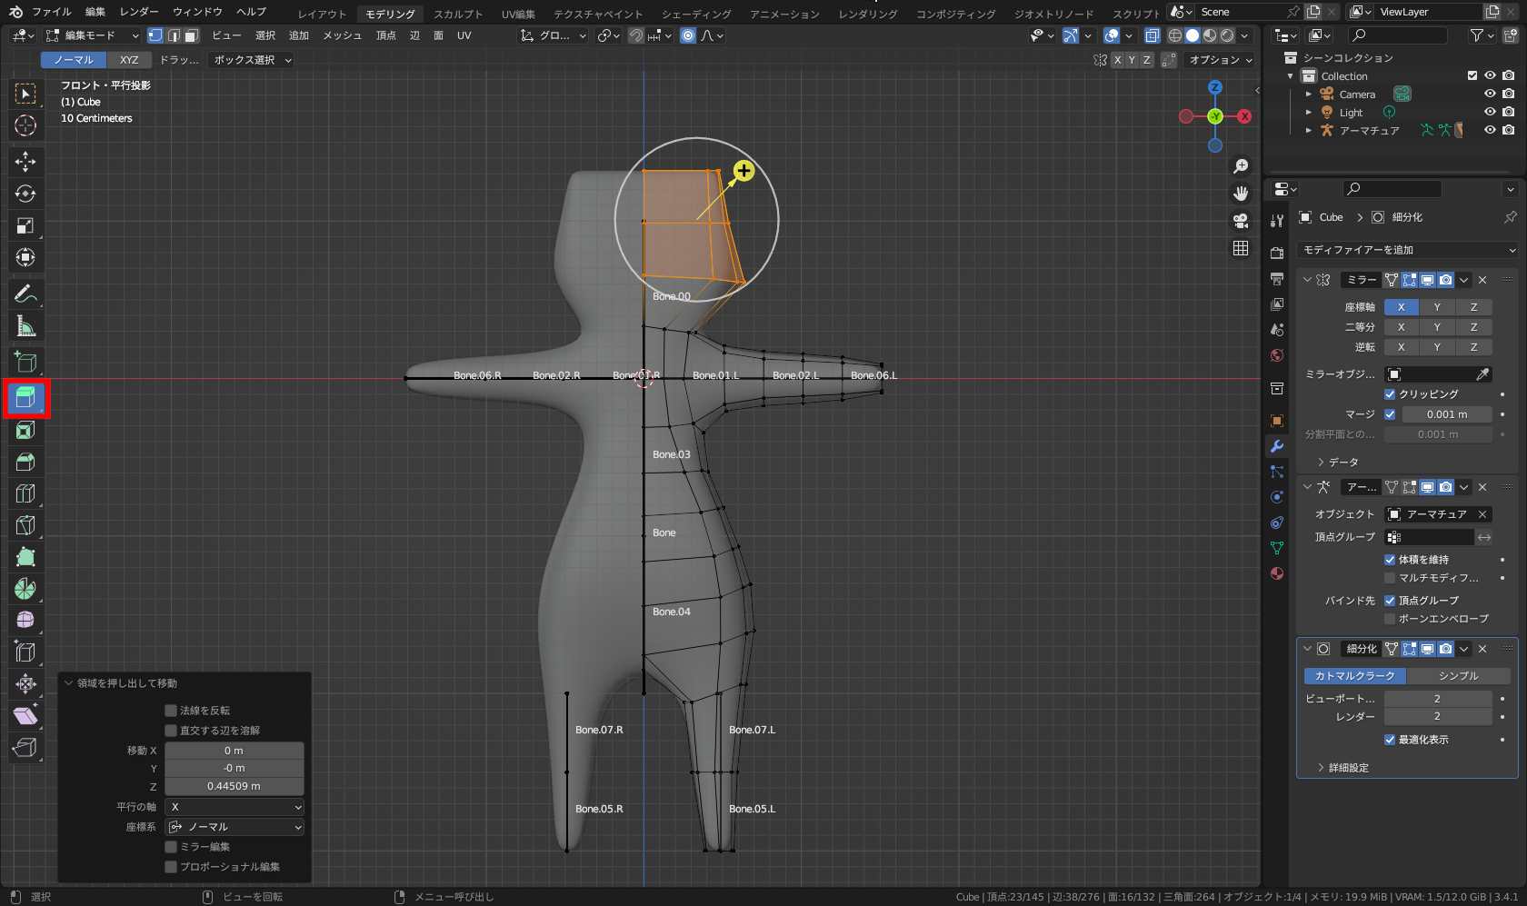Open the 座標系 ノーマル dropdown

235,827
